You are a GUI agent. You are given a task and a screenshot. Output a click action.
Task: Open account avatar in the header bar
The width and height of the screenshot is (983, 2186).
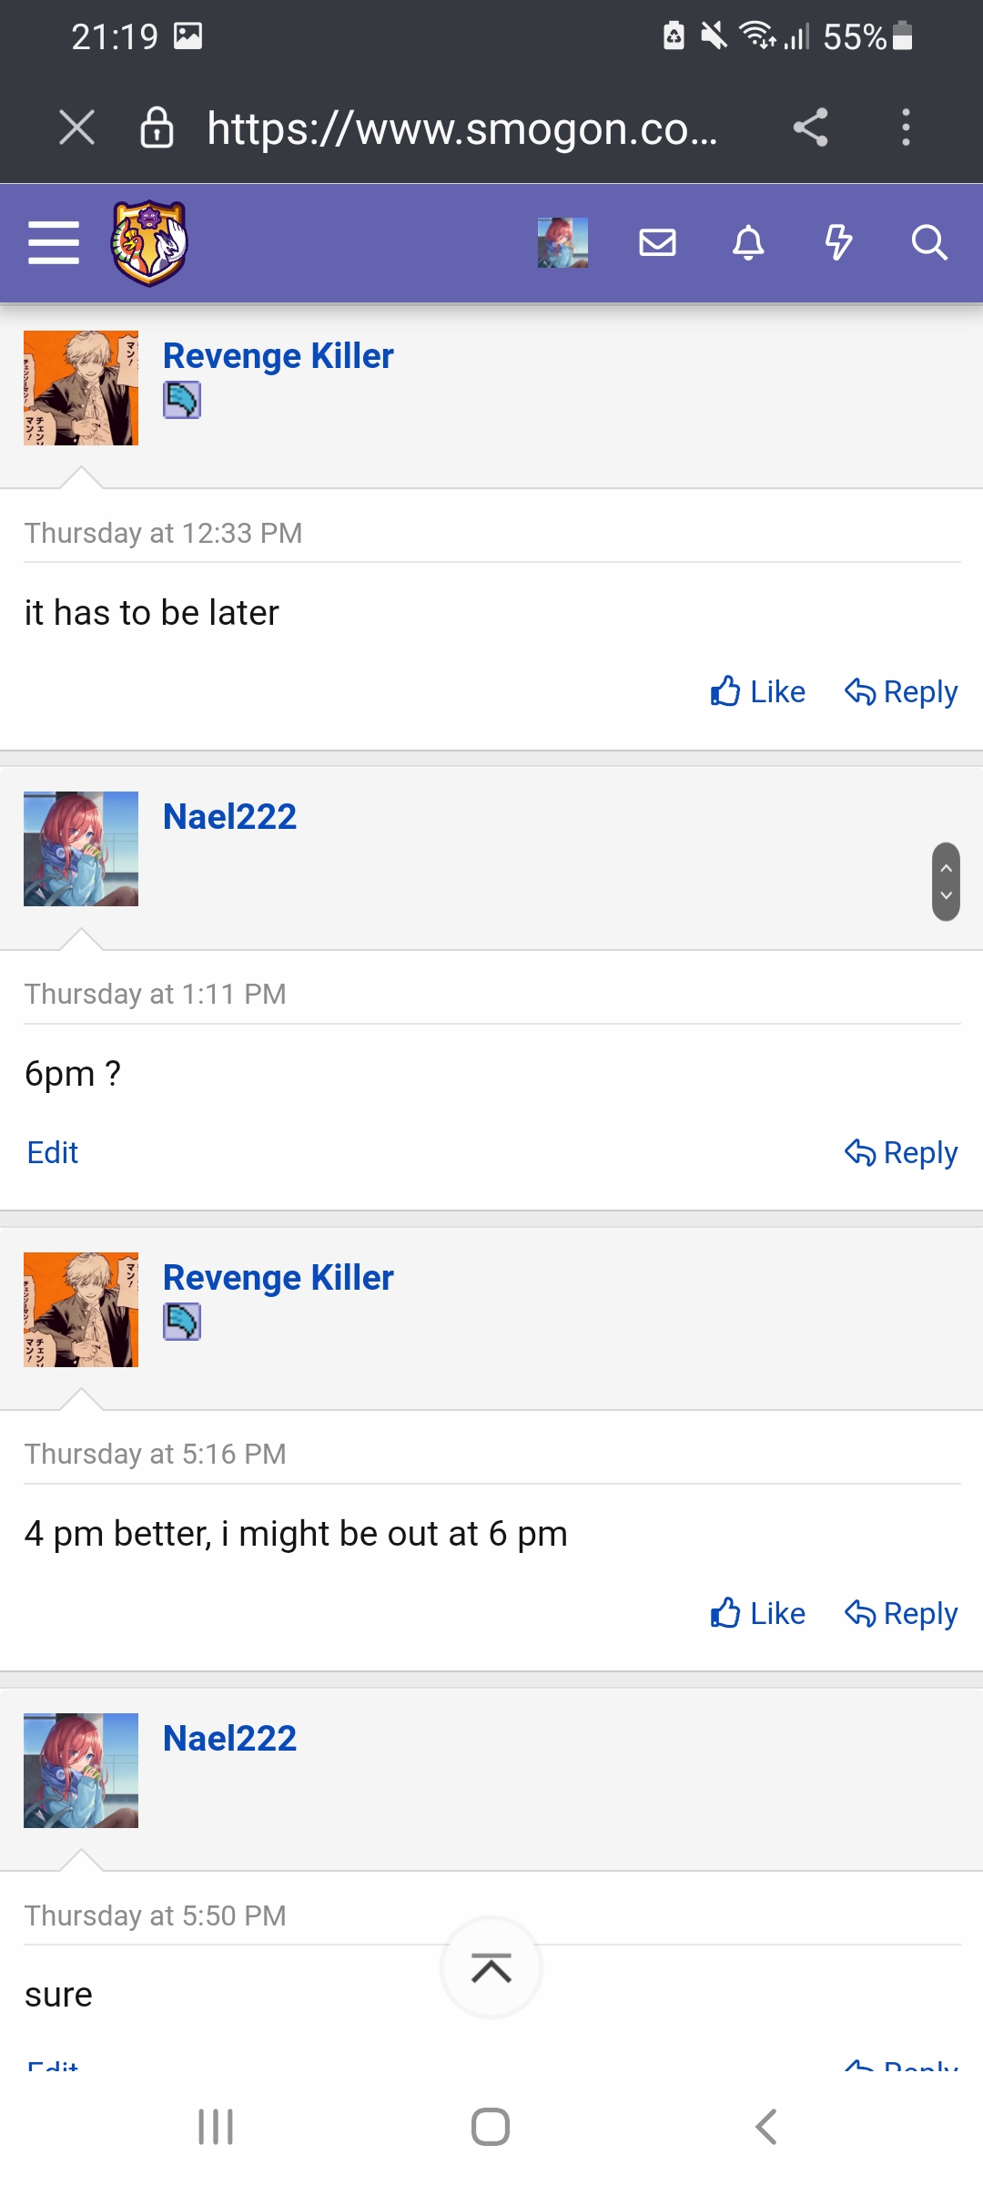click(562, 243)
